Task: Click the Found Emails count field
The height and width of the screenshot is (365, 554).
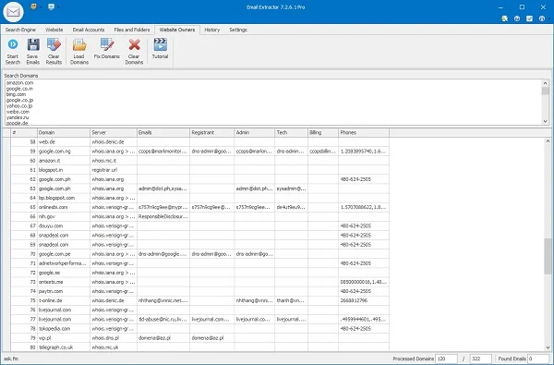Action: (538, 359)
